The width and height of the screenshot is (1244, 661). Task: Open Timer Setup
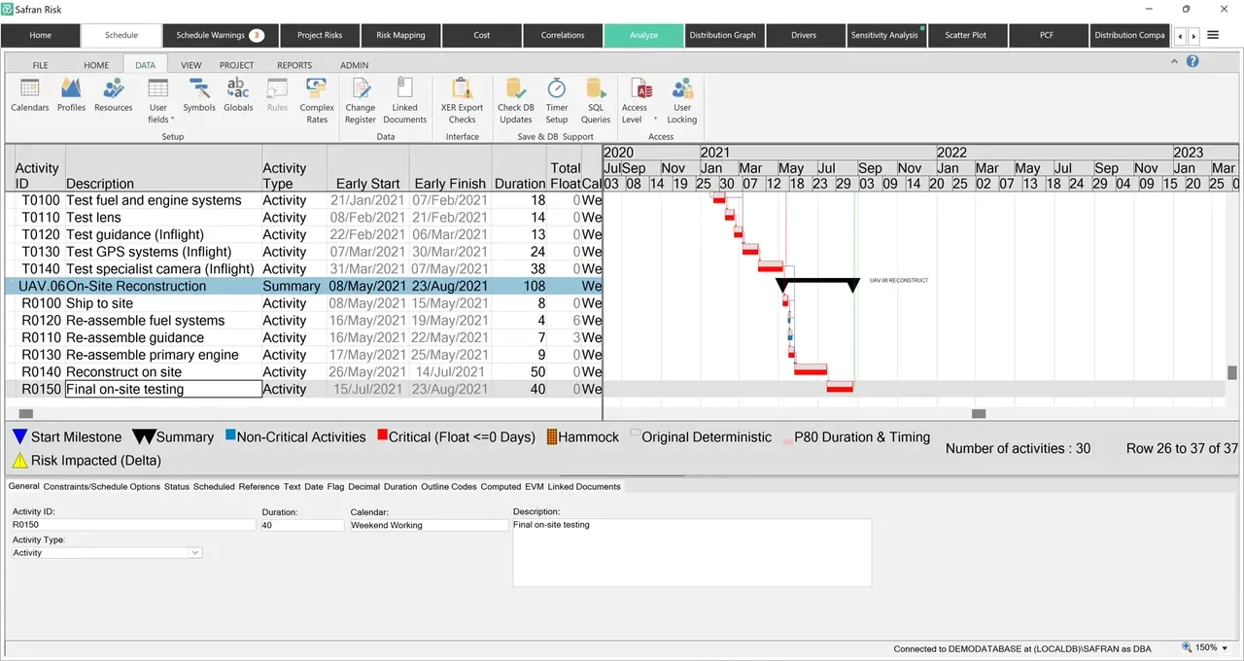click(x=557, y=101)
